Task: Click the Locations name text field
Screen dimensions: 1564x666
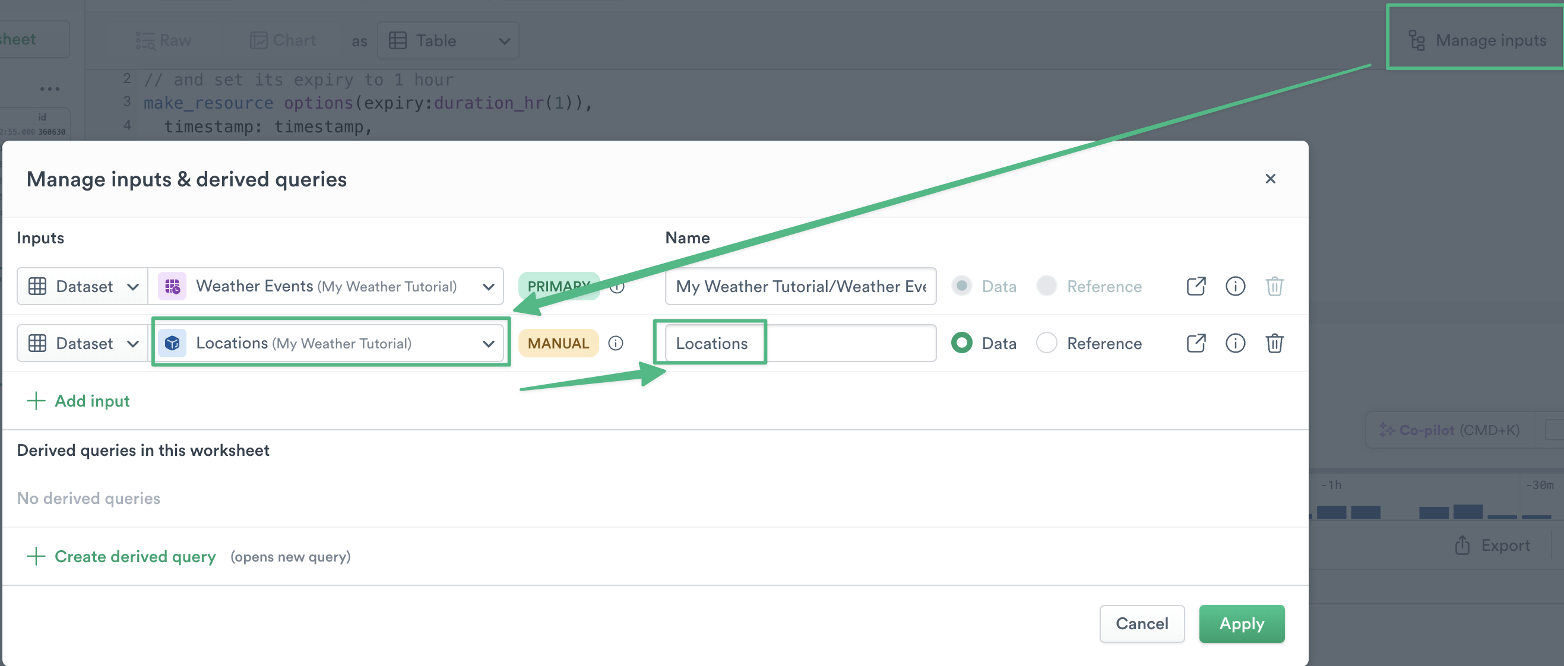Action: [x=800, y=344]
